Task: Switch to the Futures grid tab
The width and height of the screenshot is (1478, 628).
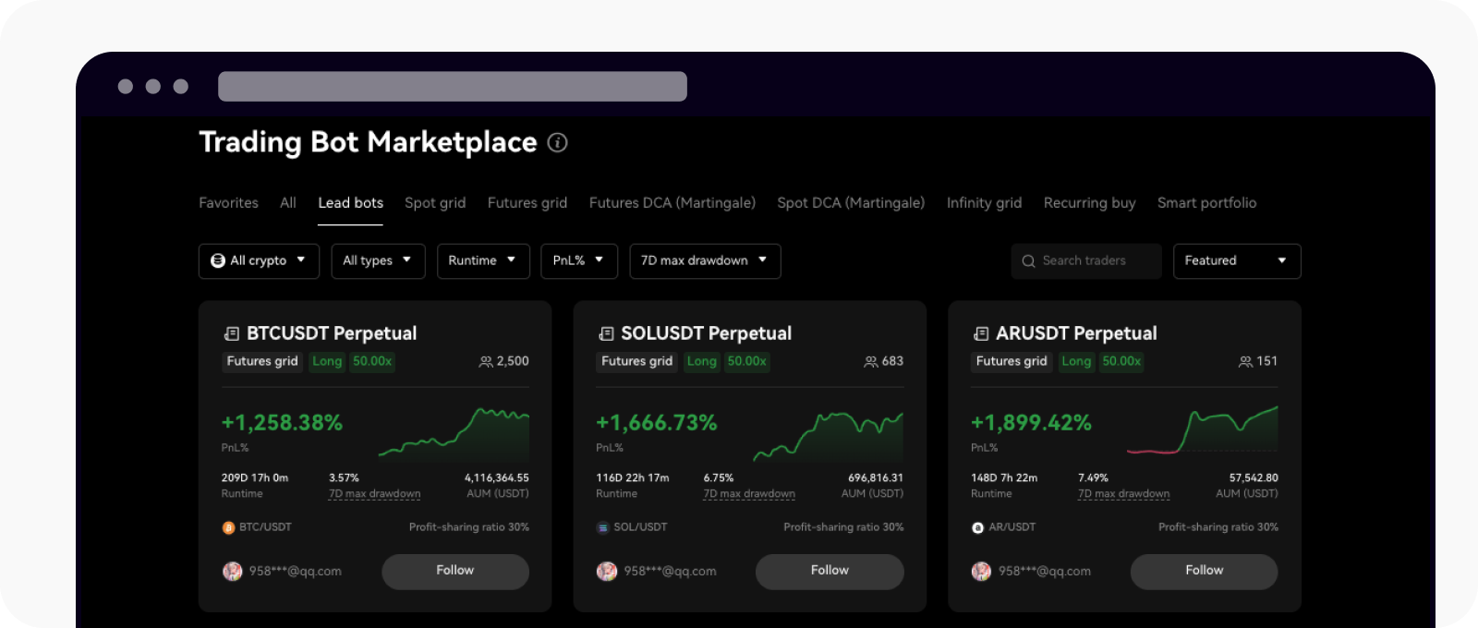Action: 527,203
